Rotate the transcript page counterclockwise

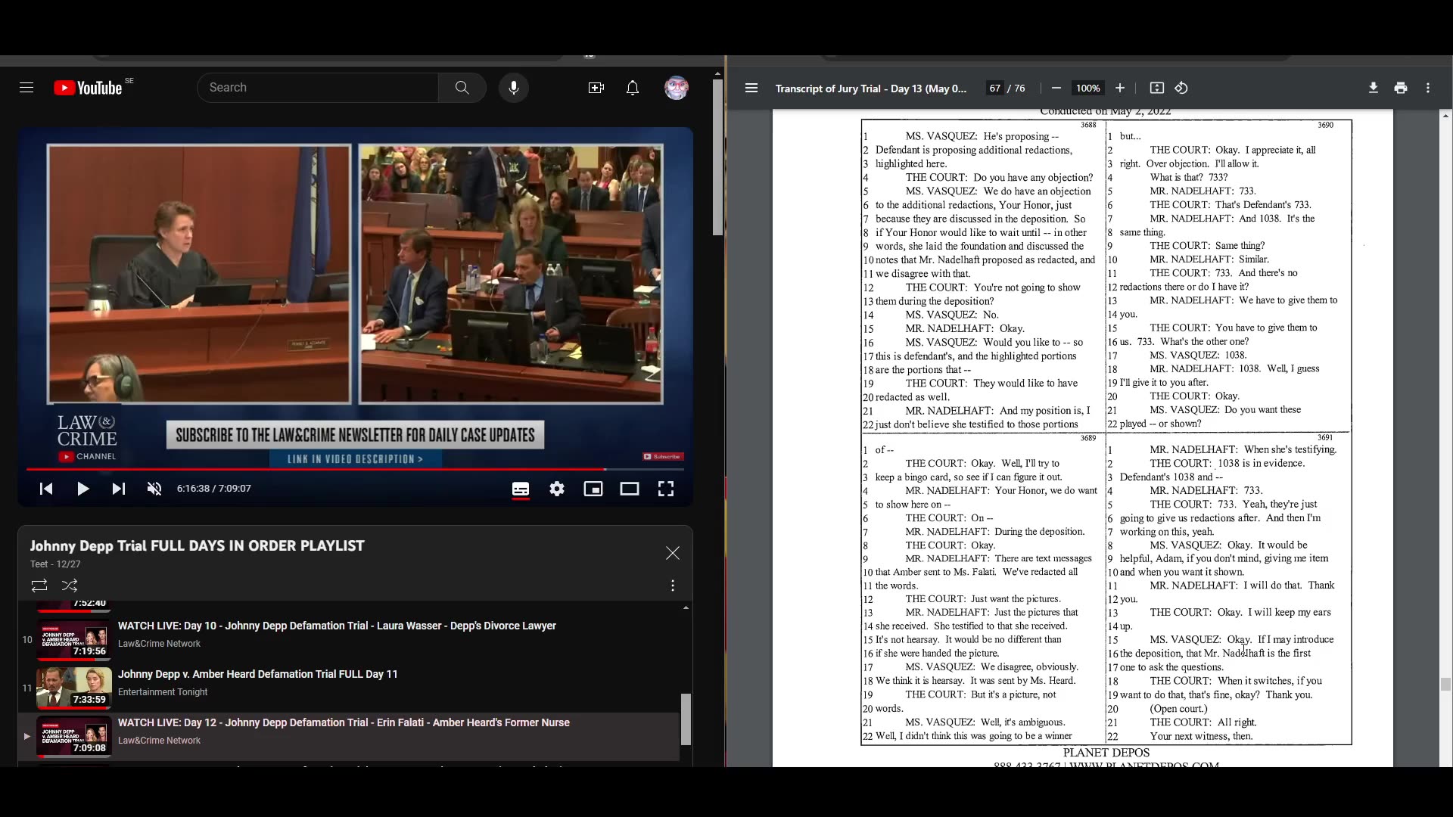[1181, 88]
